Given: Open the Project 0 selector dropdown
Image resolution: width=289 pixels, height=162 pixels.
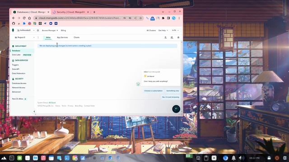Looking at the screenshot, I should point(24,37).
